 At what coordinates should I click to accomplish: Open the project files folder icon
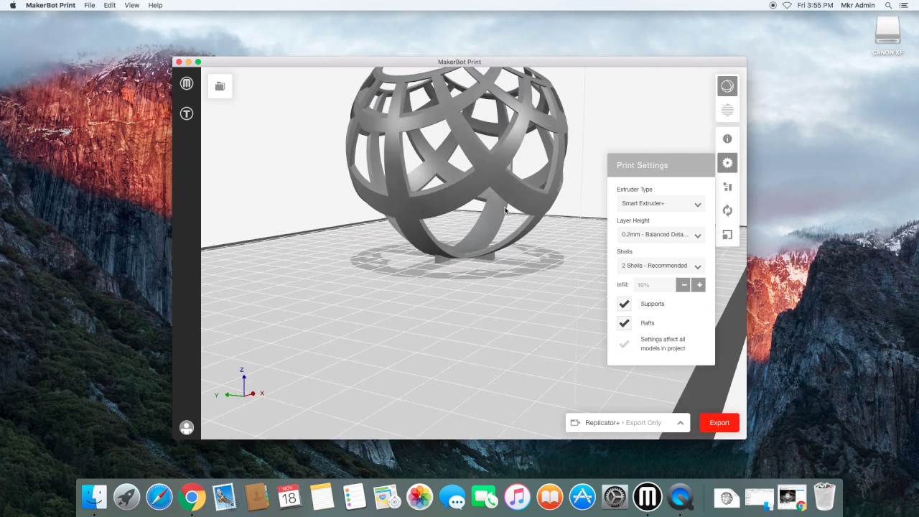pyautogui.click(x=220, y=86)
